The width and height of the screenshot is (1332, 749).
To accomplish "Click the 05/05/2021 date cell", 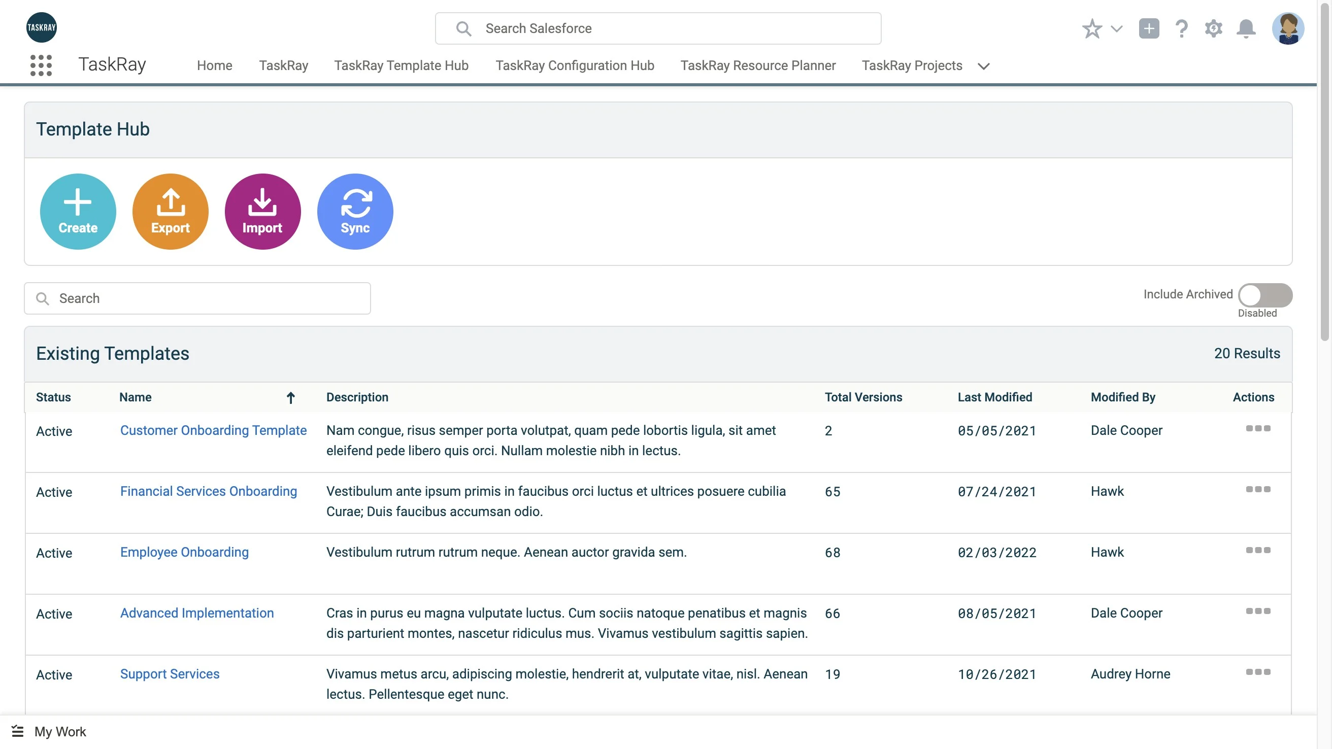I will tap(996, 431).
